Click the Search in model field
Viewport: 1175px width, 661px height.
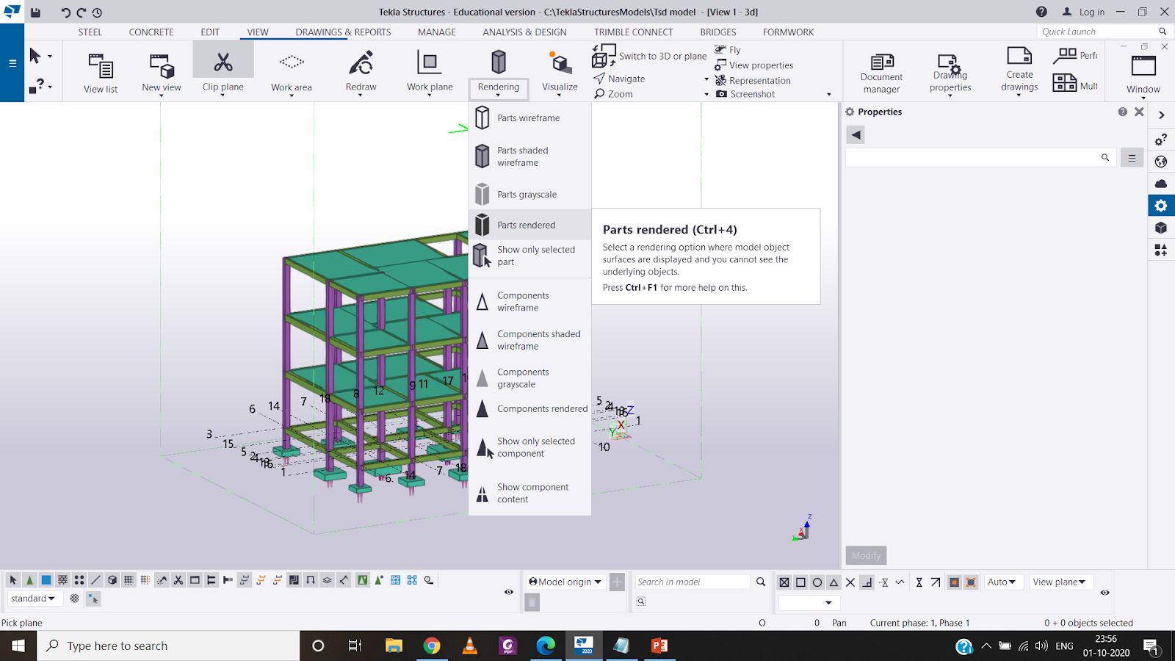pos(692,582)
